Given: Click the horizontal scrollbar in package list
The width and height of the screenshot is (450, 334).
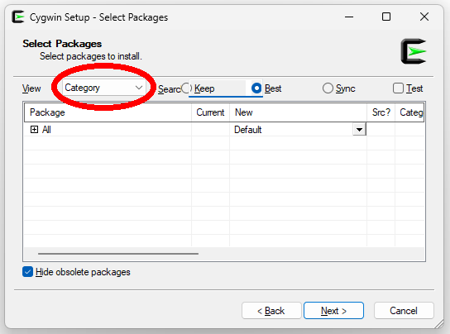Looking at the screenshot, I should click(x=118, y=254).
